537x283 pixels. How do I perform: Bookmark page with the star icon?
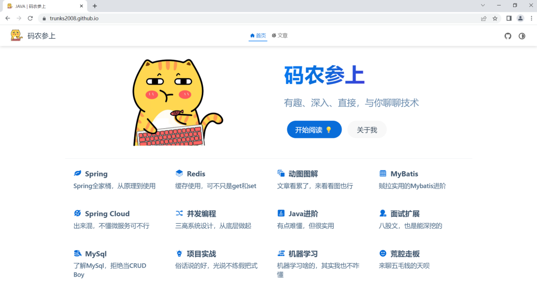(495, 18)
